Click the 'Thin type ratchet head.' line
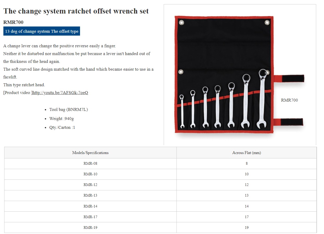 [x=24, y=85]
